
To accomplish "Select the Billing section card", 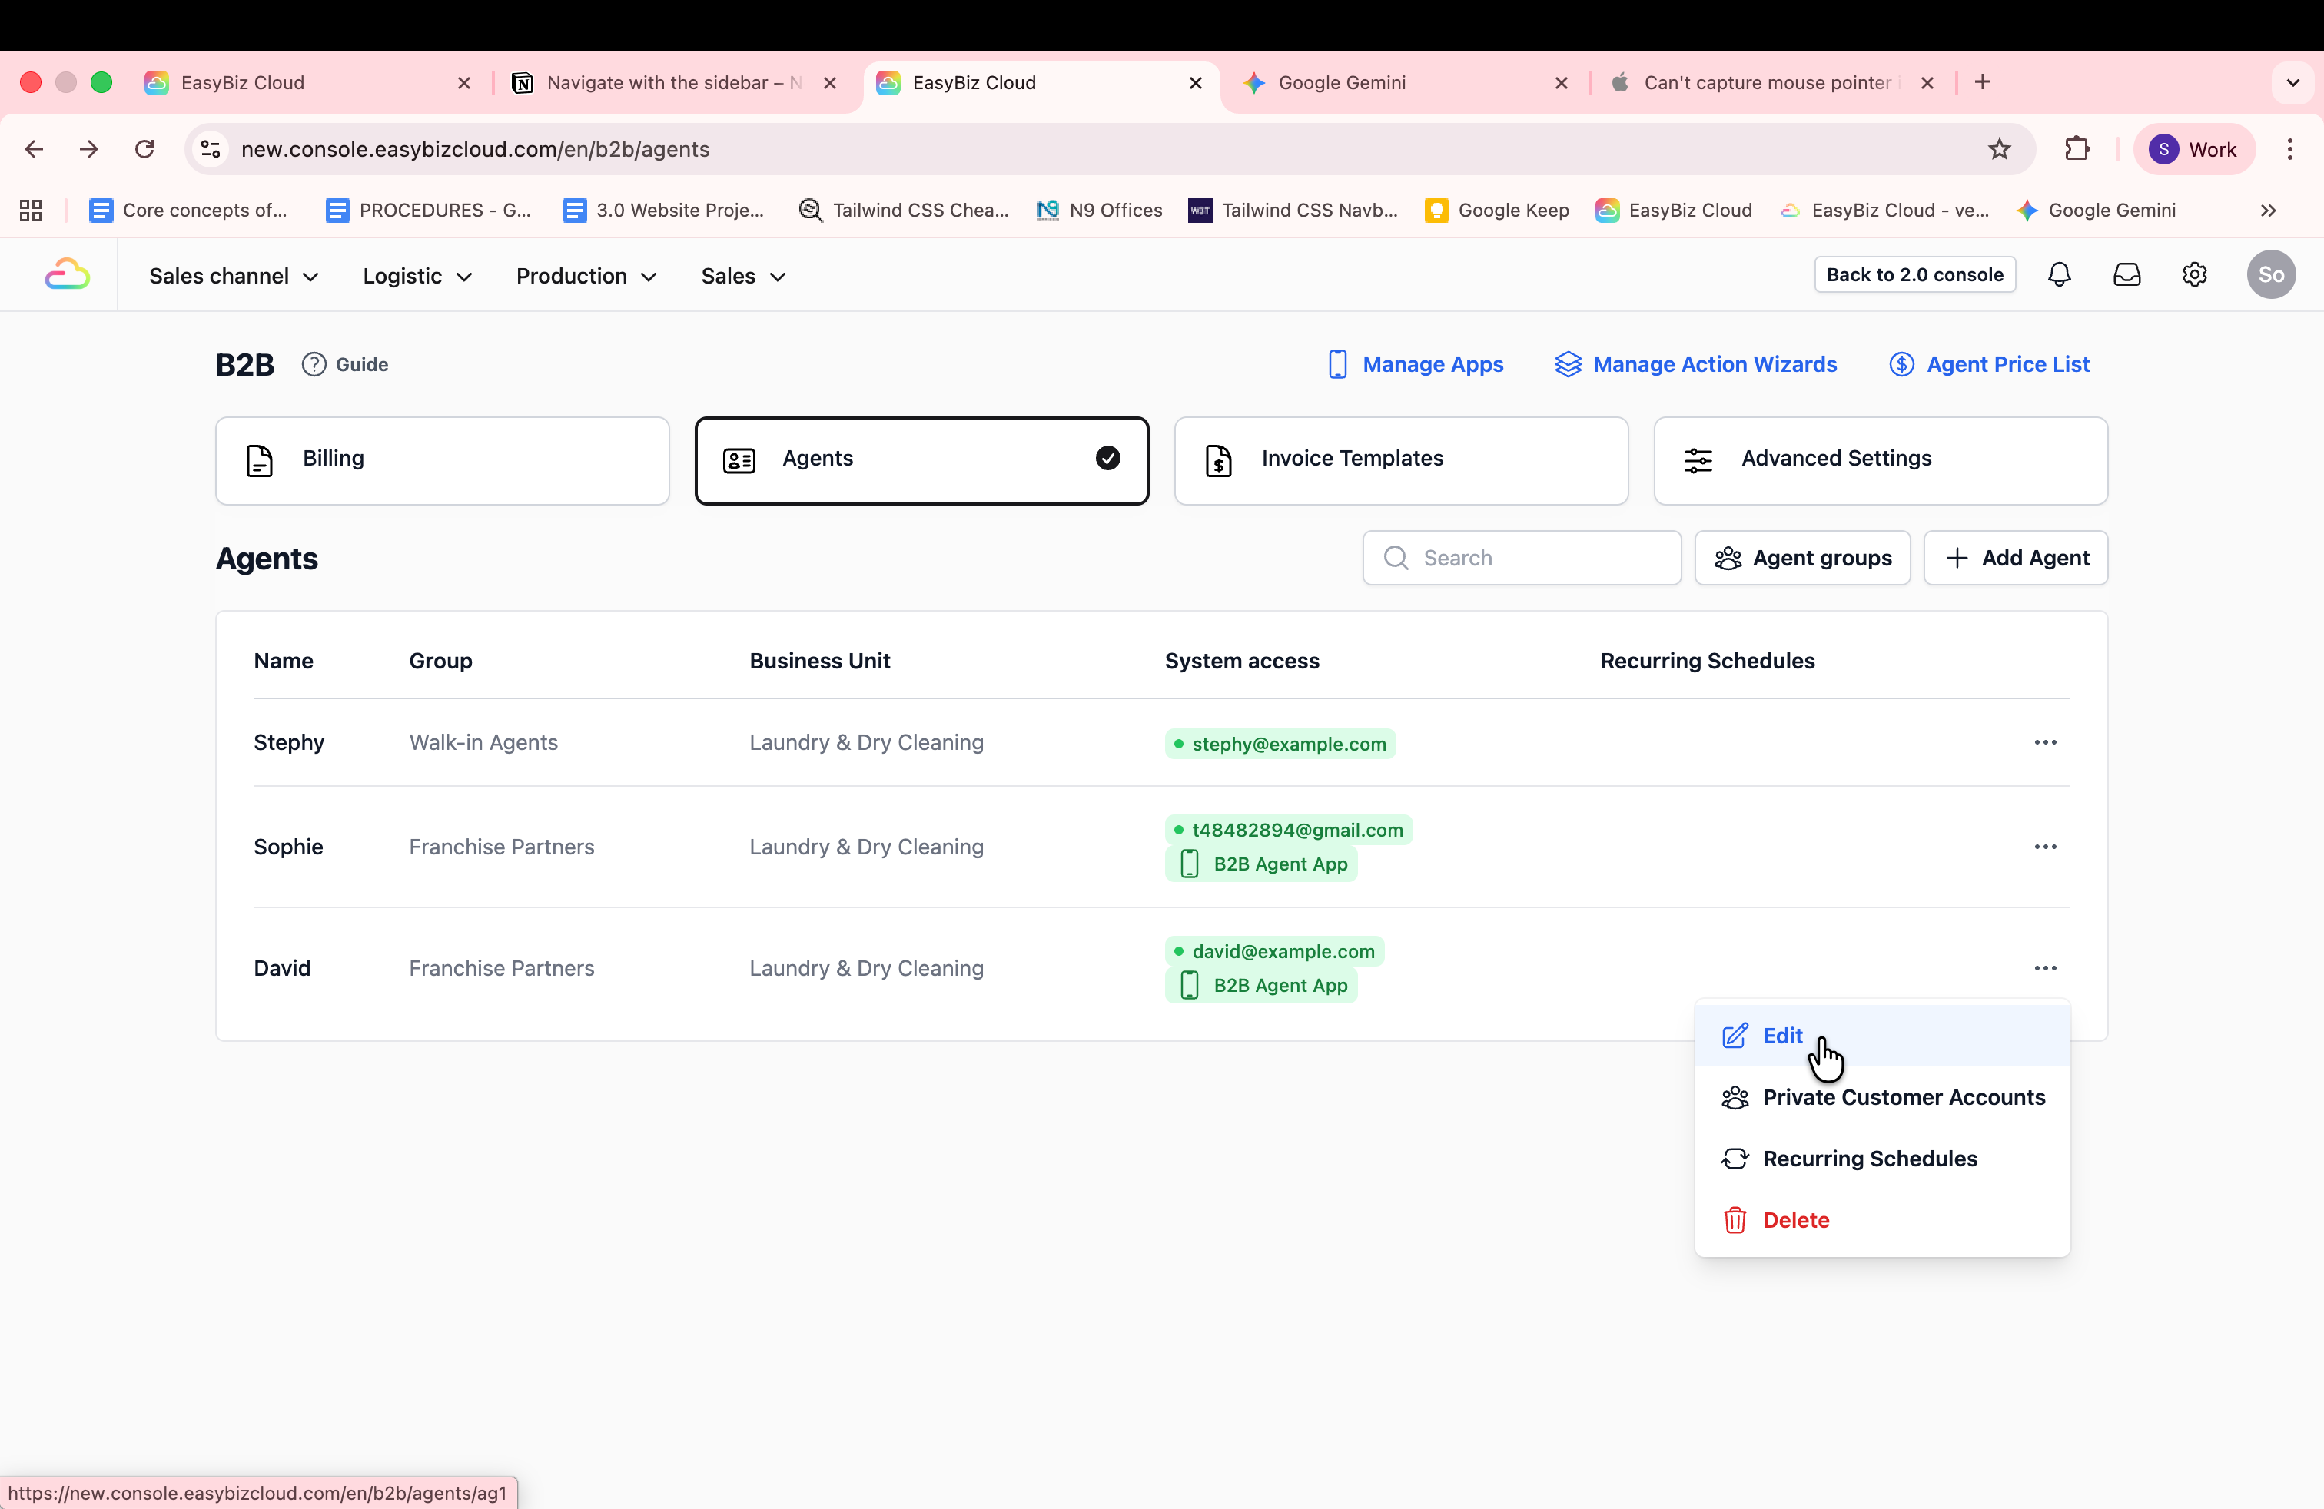I will [441, 459].
